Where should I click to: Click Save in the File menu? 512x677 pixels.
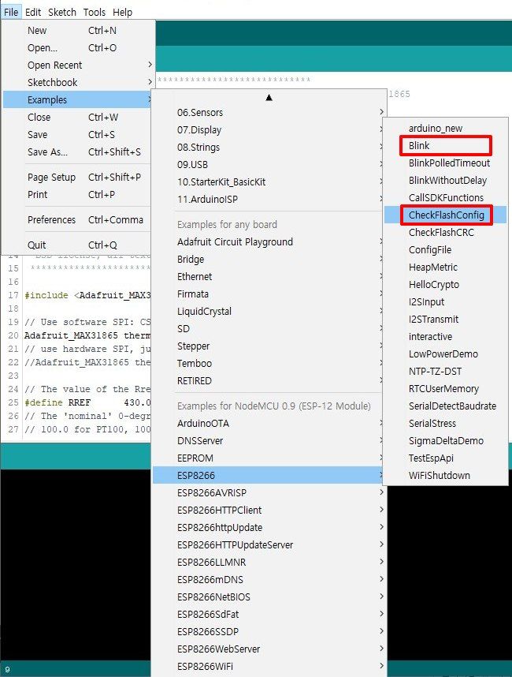click(x=78, y=134)
